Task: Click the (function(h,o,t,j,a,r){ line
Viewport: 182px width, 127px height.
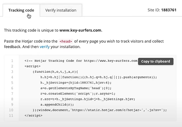Action: pyautogui.click(x=55, y=72)
